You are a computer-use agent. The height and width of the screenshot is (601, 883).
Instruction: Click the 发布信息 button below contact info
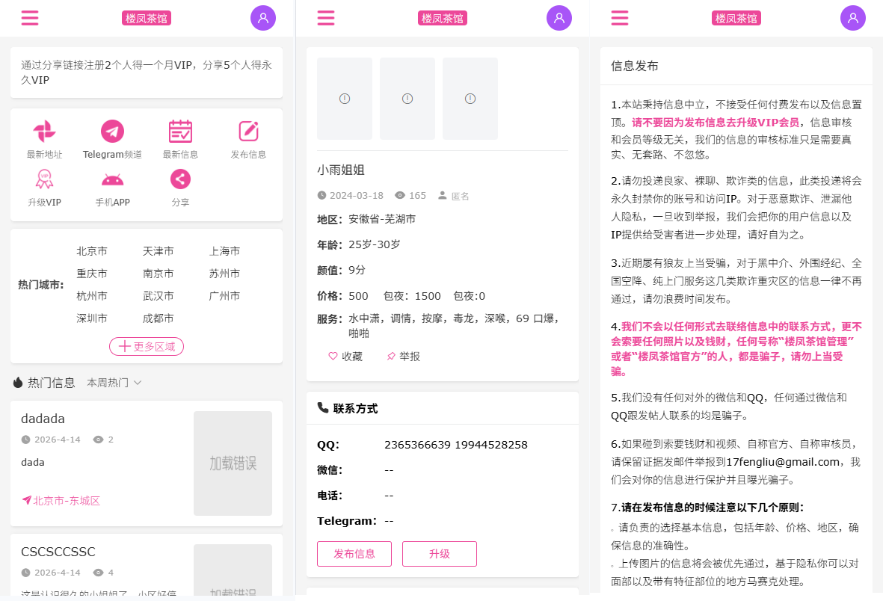[x=354, y=554]
